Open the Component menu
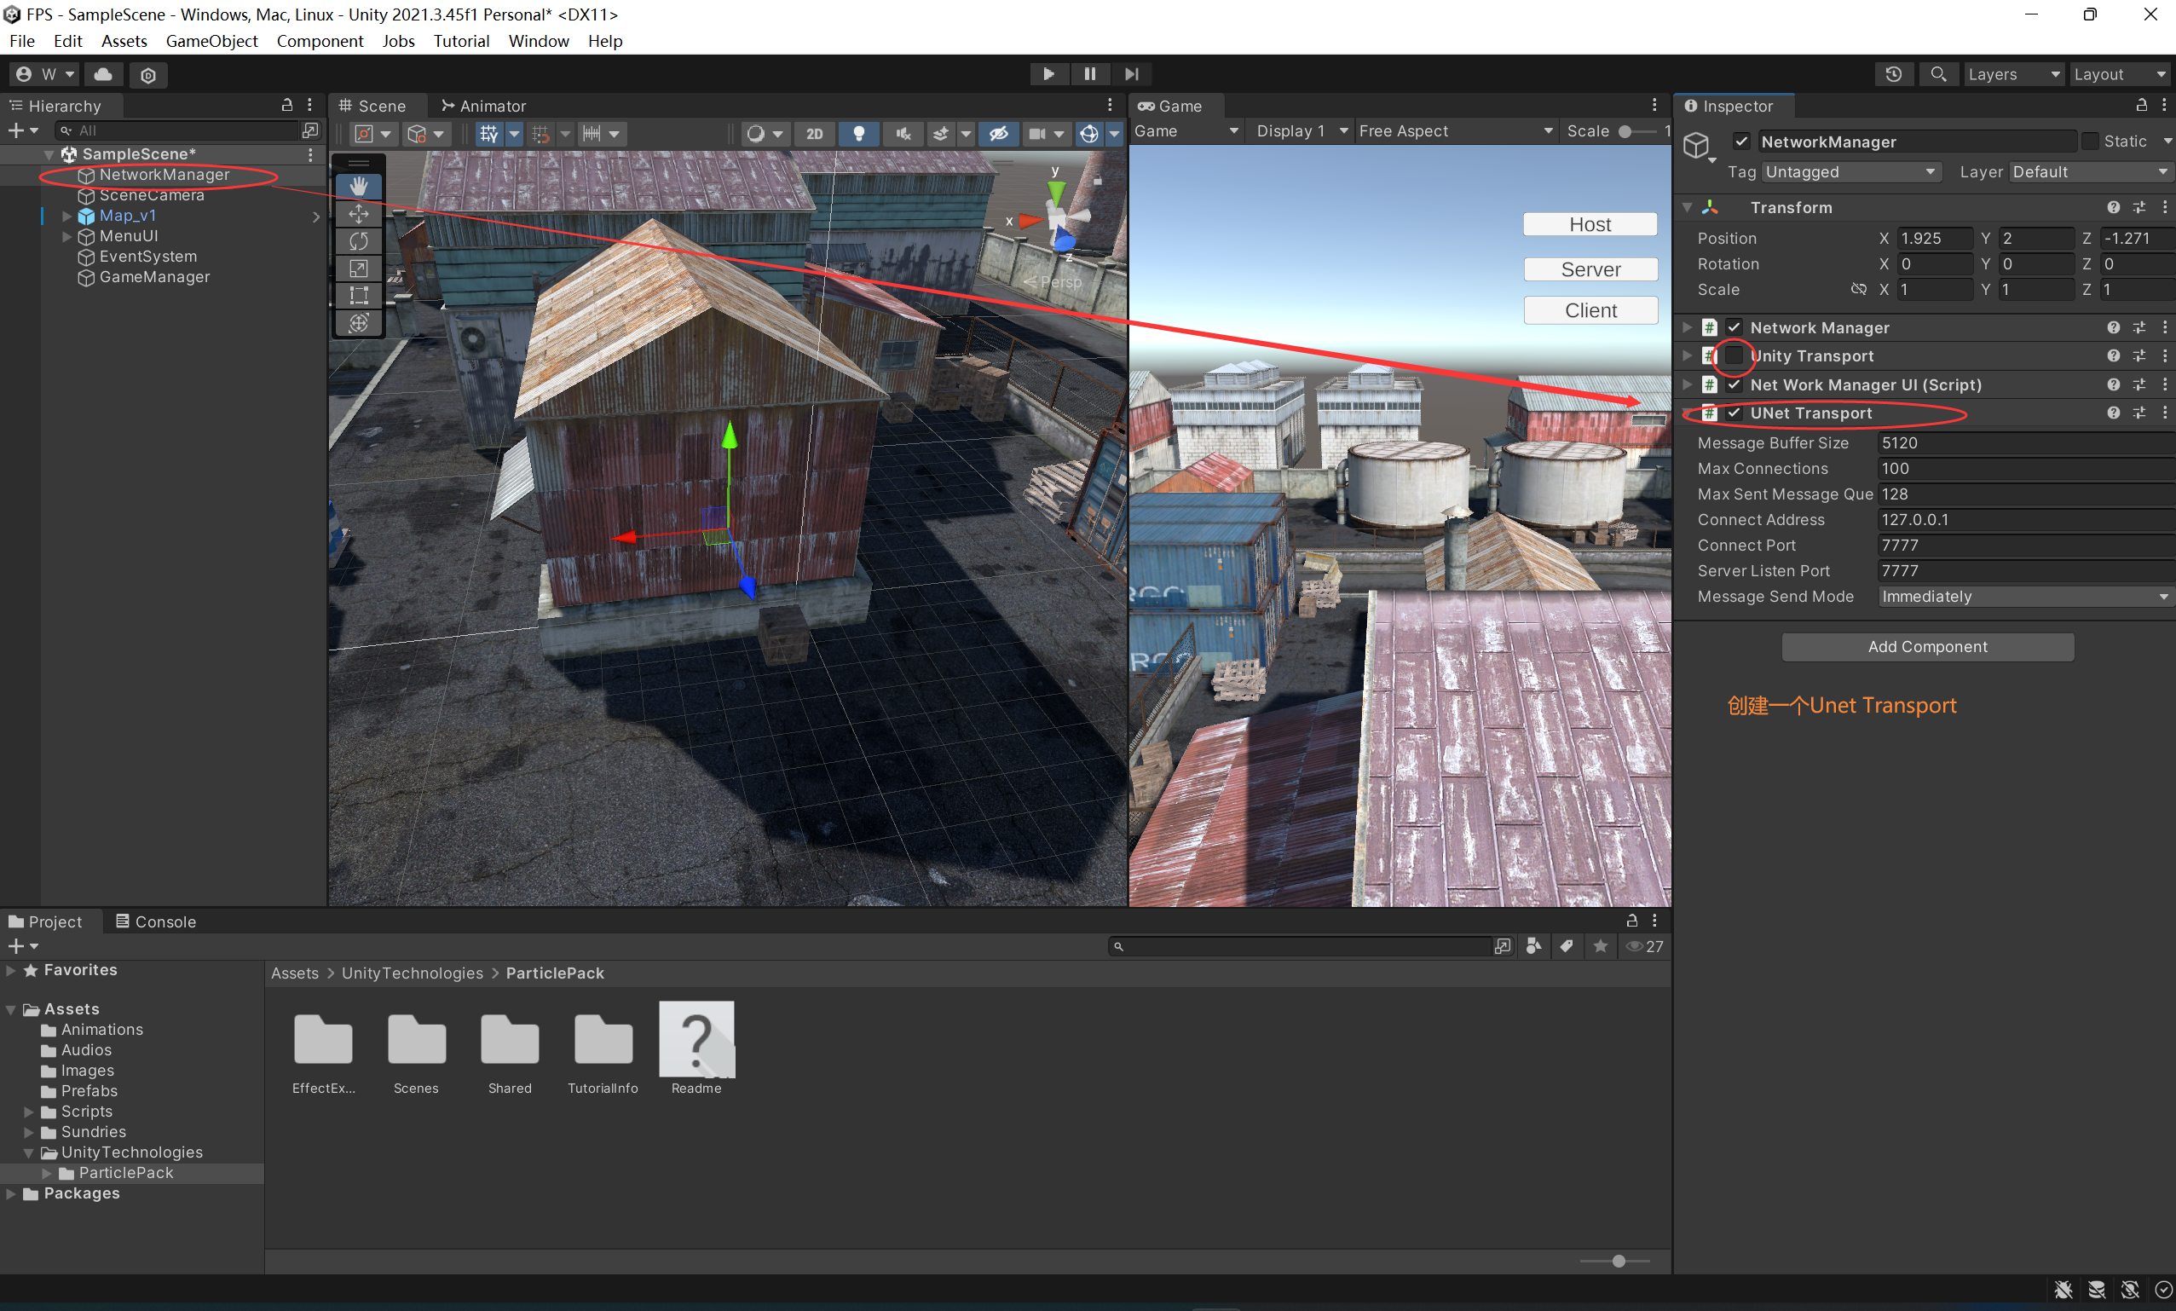The image size is (2176, 1311). 320,42
